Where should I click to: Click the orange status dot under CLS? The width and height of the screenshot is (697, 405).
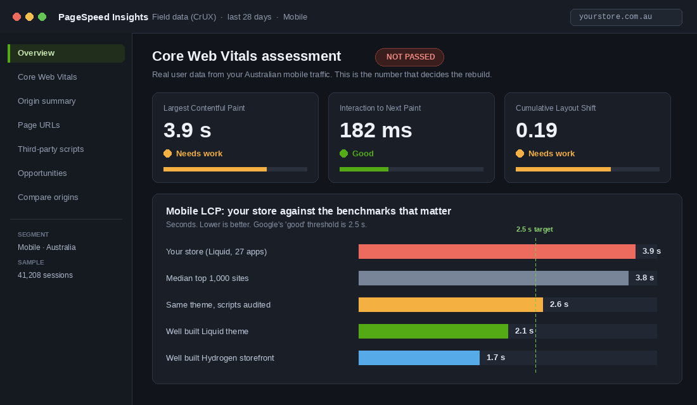(520, 154)
